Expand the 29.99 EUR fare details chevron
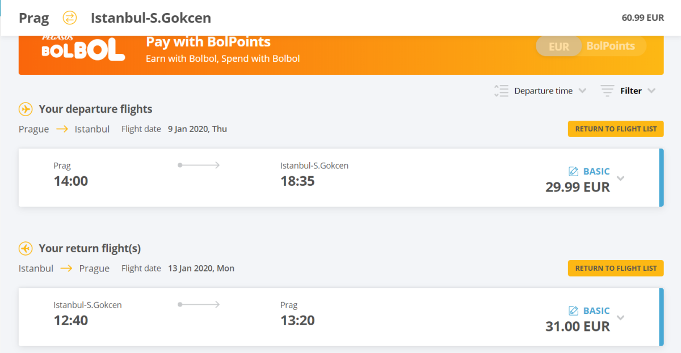Screen dimensions: 681x353 pyautogui.click(x=621, y=178)
